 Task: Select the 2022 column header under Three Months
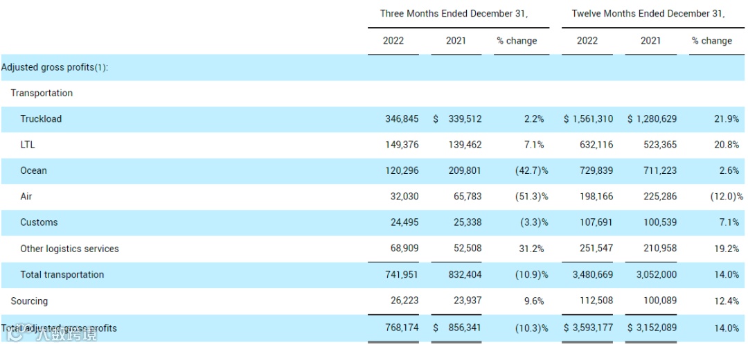tap(393, 41)
